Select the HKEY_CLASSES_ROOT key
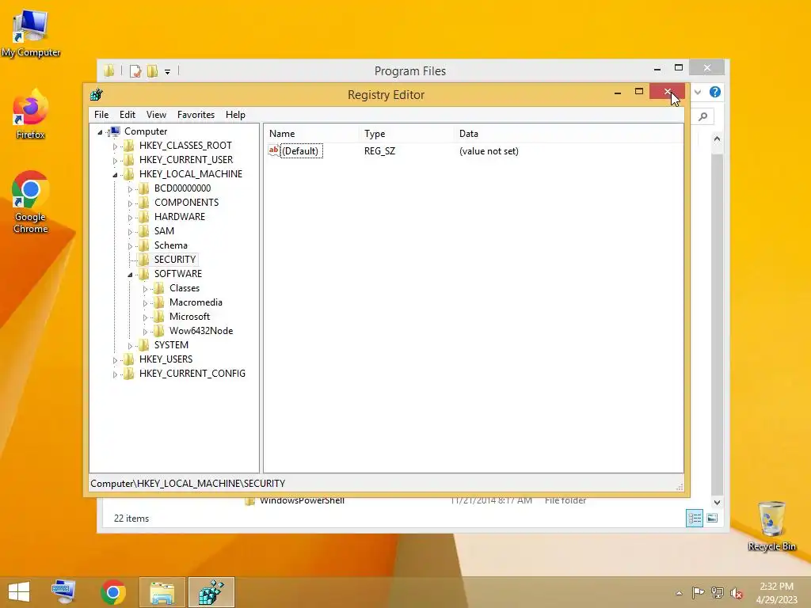Image resolution: width=811 pixels, height=608 pixels. (x=185, y=146)
